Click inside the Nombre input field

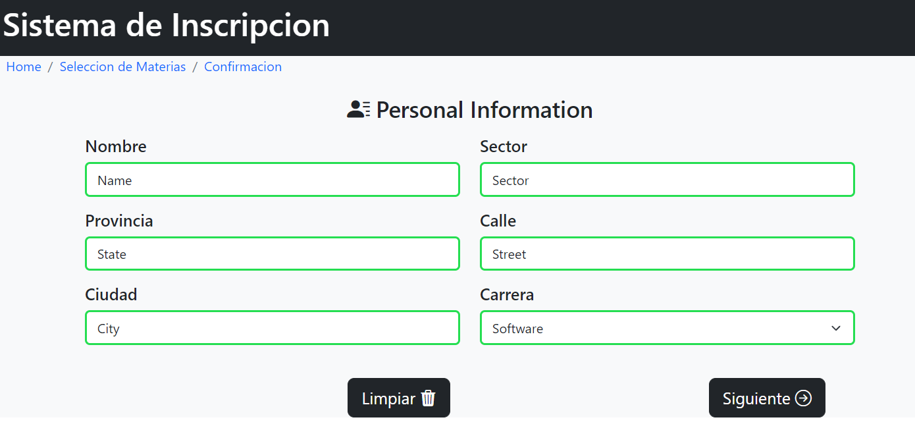(x=272, y=179)
